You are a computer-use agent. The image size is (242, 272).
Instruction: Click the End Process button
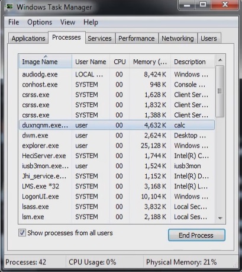[x=196, y=235]
